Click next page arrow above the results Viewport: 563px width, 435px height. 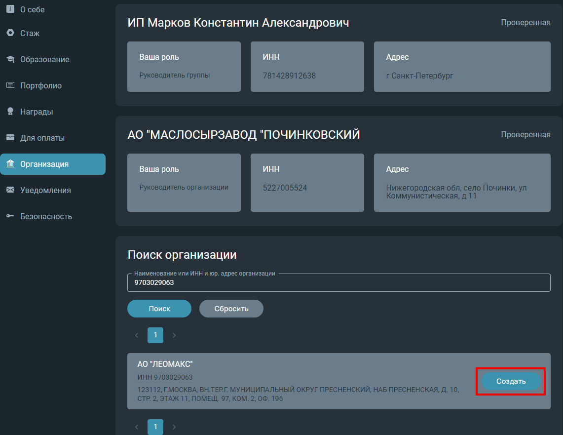pos(174,335)
